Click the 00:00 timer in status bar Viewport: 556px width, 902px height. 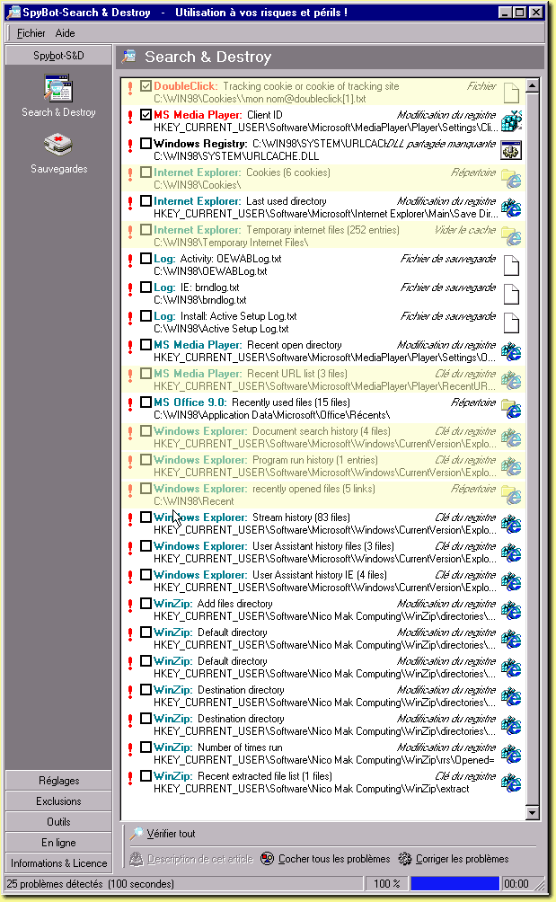[x=516, y=884]
